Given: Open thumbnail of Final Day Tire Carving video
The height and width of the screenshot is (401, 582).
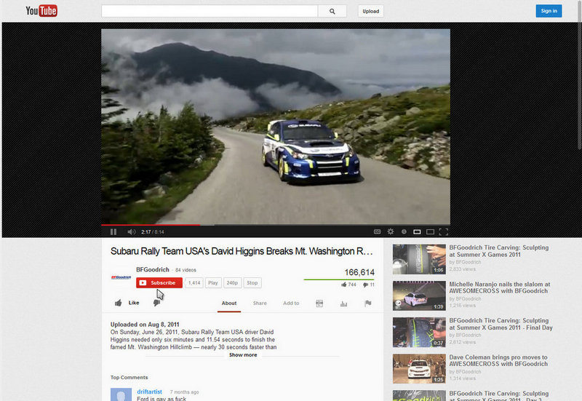Looking at the screenshot, I should pos(419,332).
